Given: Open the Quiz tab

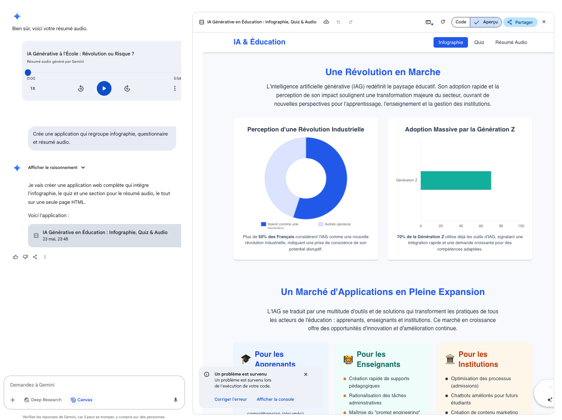Looking at the screenshot, I should (479, 42).
